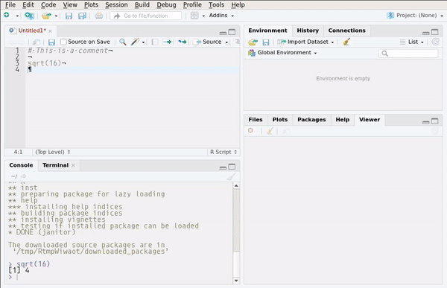The width and height of the screenshot is (447, 288).
Task: Refresh the environment pane
Action: pos(435,42)
